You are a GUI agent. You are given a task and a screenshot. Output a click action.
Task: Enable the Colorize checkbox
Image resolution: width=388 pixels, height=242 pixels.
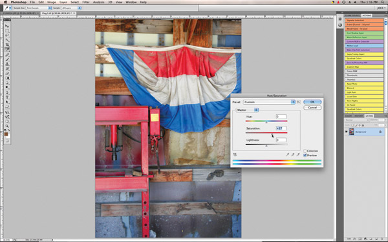(305, 150)
